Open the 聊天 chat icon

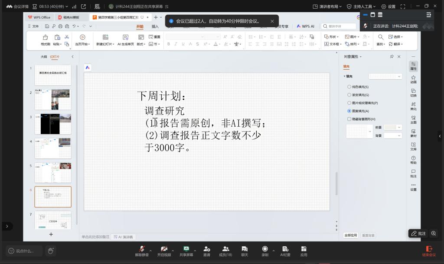[x=245, y=249]
